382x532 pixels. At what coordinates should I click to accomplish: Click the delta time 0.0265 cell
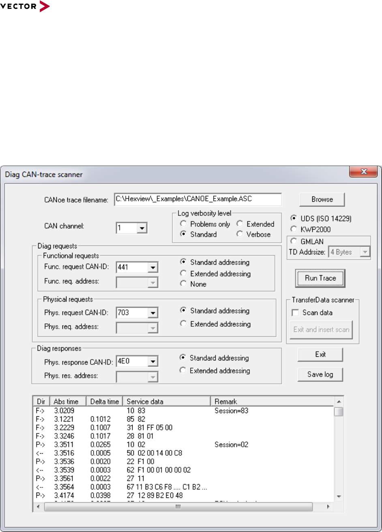tap(101, 445)
